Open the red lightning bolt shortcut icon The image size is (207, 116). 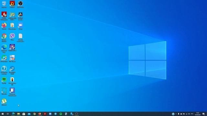point(4,15)
